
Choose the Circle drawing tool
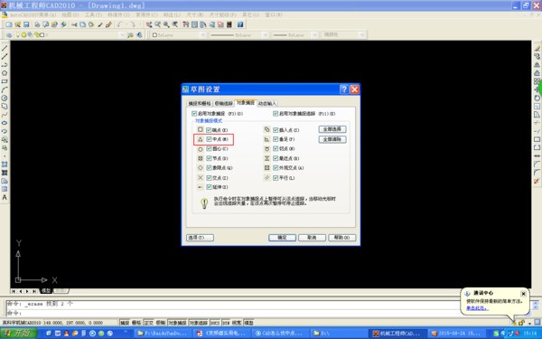click(x=5, y=99)
